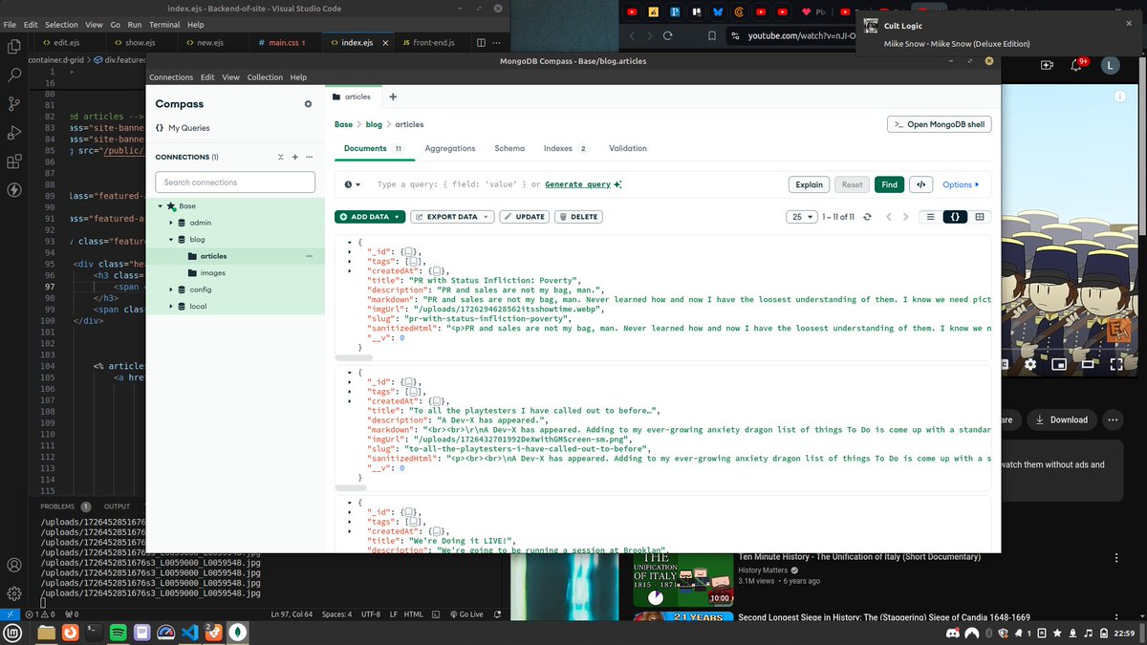The width and height of the screenshot is (1147, 645).
Task: Open the Linux Mint start menu
Action: [x=14, y=632]
